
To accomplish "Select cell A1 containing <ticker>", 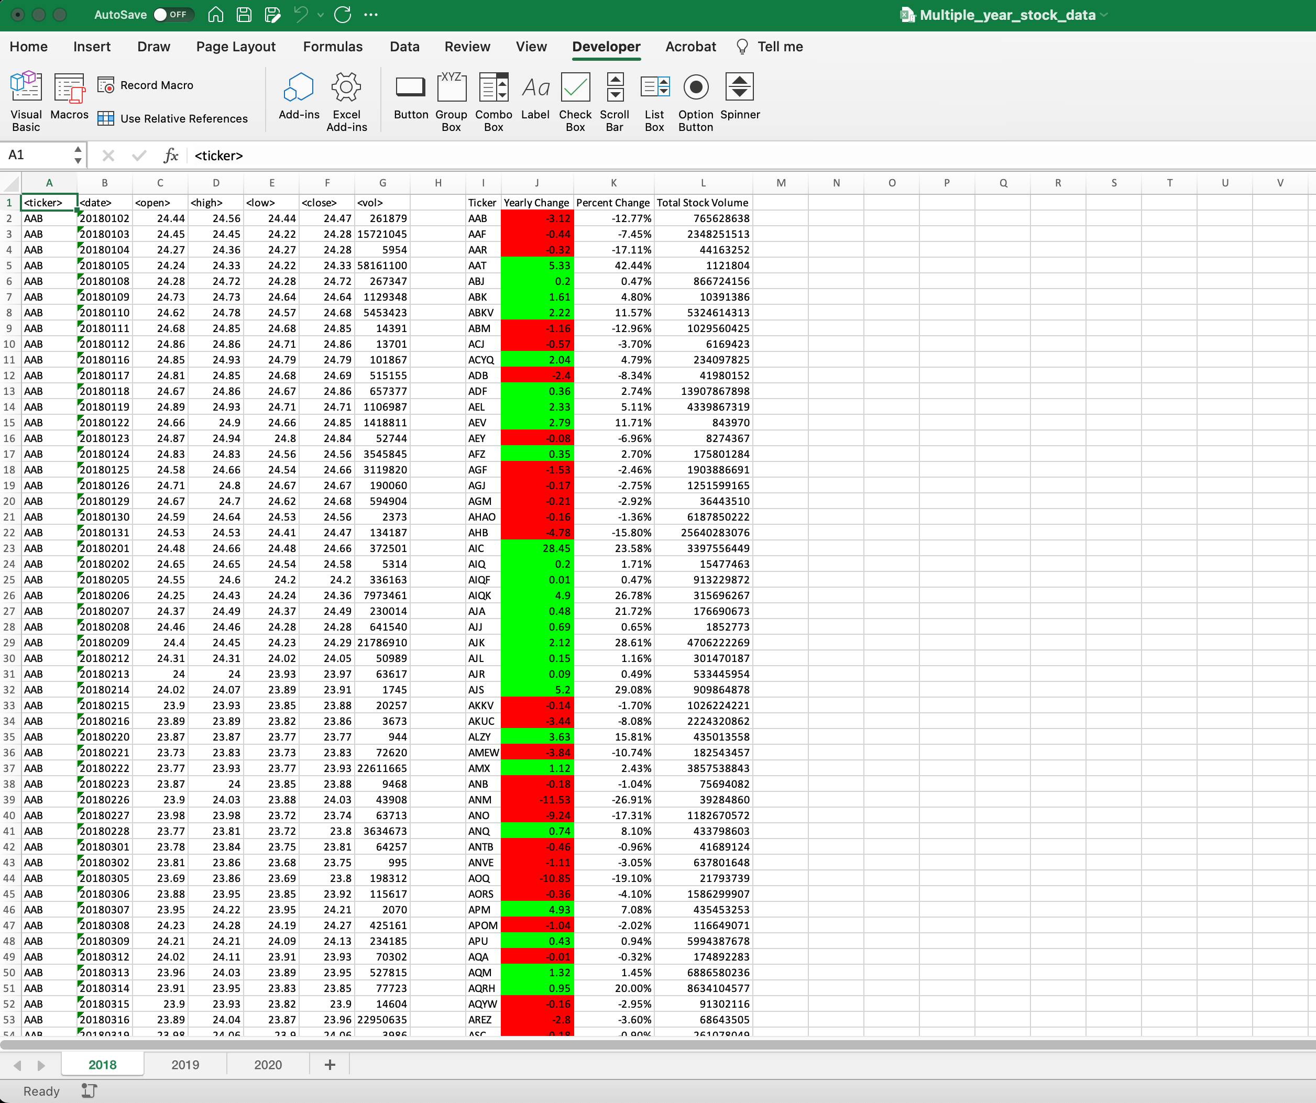I will point(49,202).
